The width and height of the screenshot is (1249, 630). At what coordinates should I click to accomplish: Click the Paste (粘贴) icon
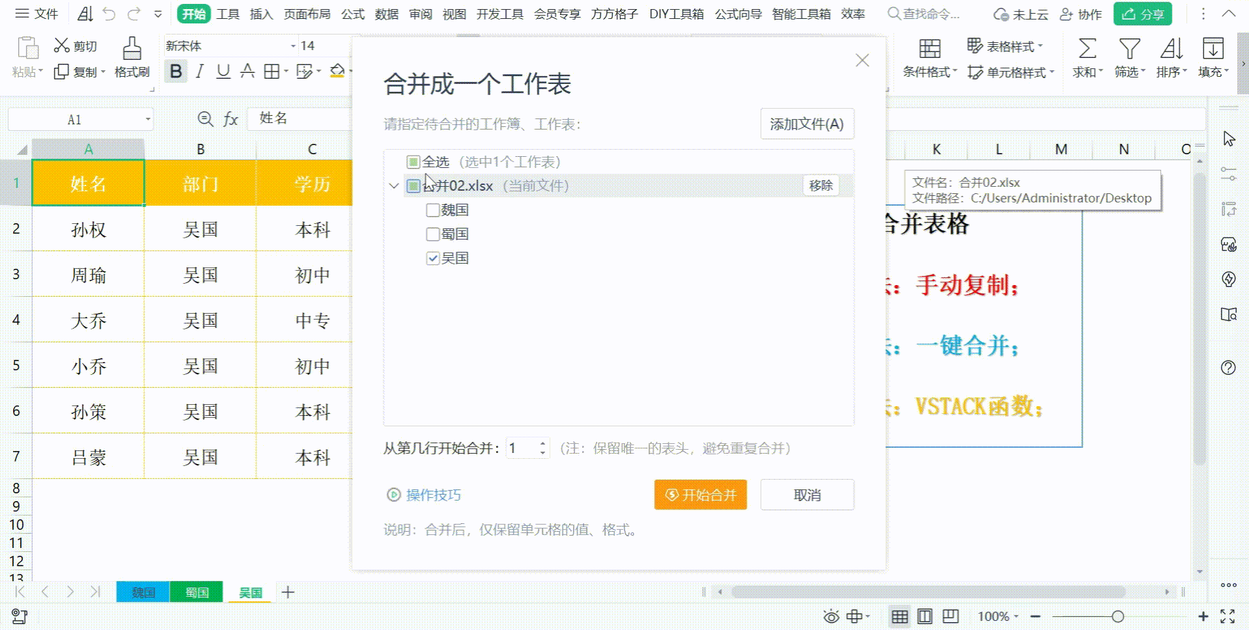tap(27, 49)
